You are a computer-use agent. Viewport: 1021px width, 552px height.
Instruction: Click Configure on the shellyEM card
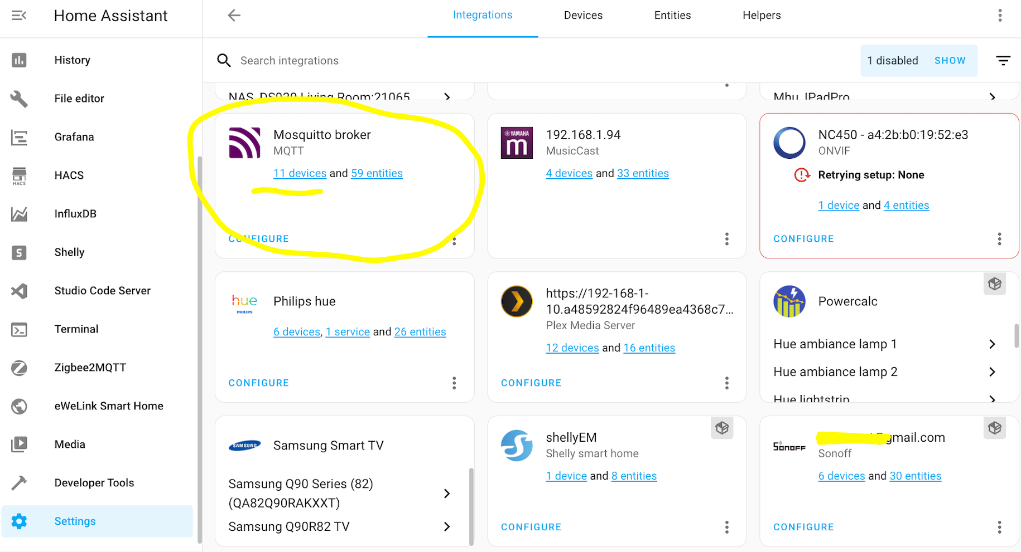coord(531,527)
